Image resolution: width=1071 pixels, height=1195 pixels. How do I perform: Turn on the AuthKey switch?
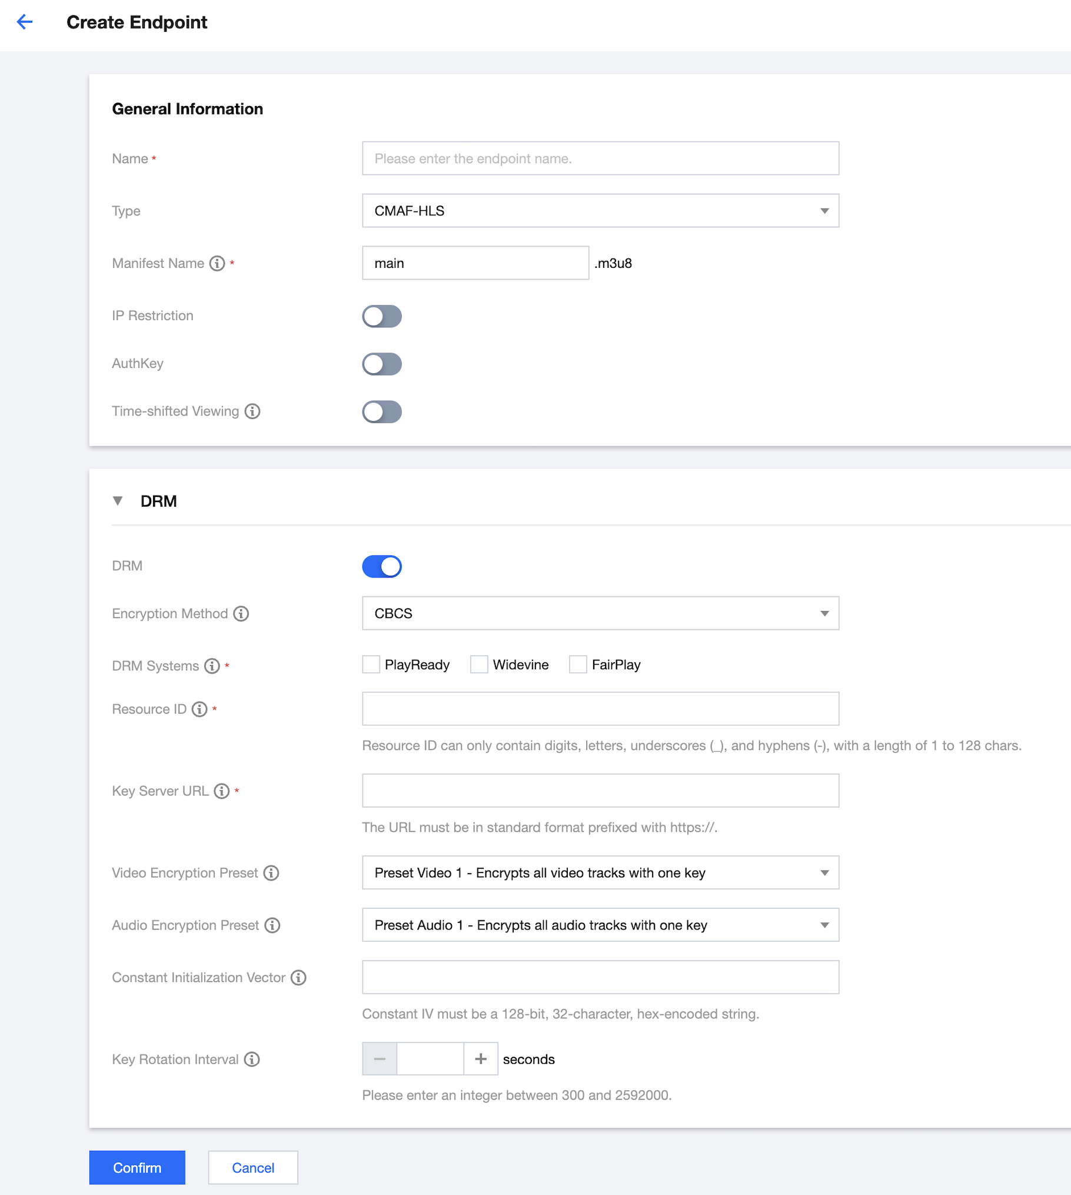tap(381, 364)
